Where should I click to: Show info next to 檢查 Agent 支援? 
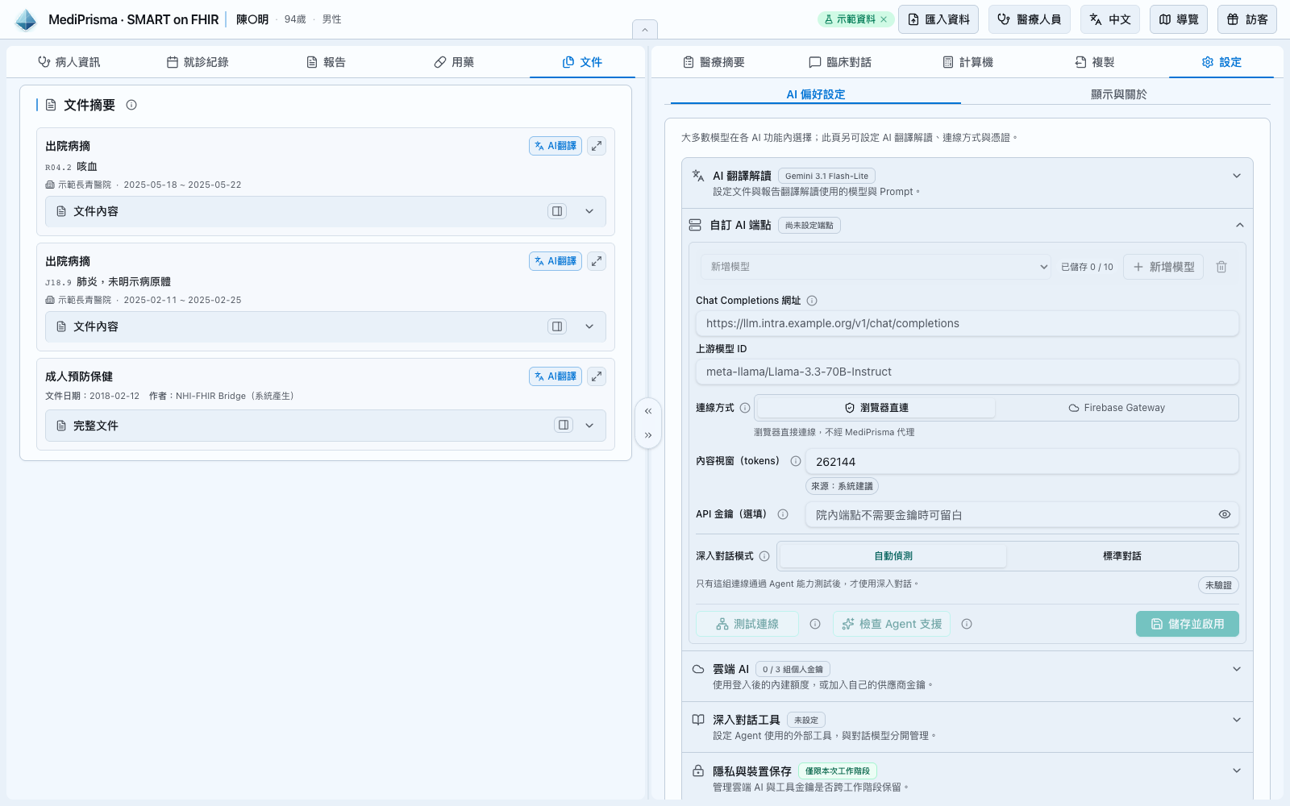click(x=967, y=624)
